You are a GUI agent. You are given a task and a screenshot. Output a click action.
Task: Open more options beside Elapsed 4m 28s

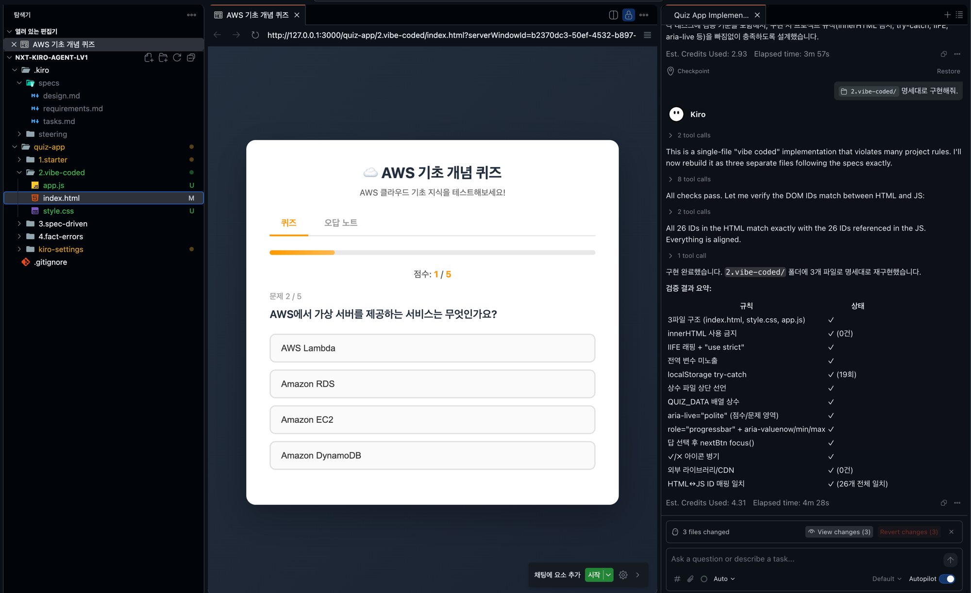(x=957, y=503)
